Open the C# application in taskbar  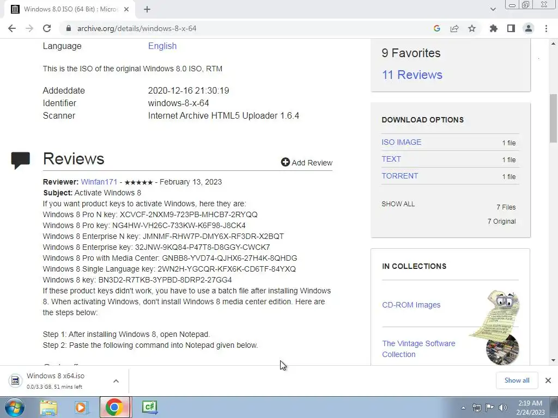click(x=149, y=407)
